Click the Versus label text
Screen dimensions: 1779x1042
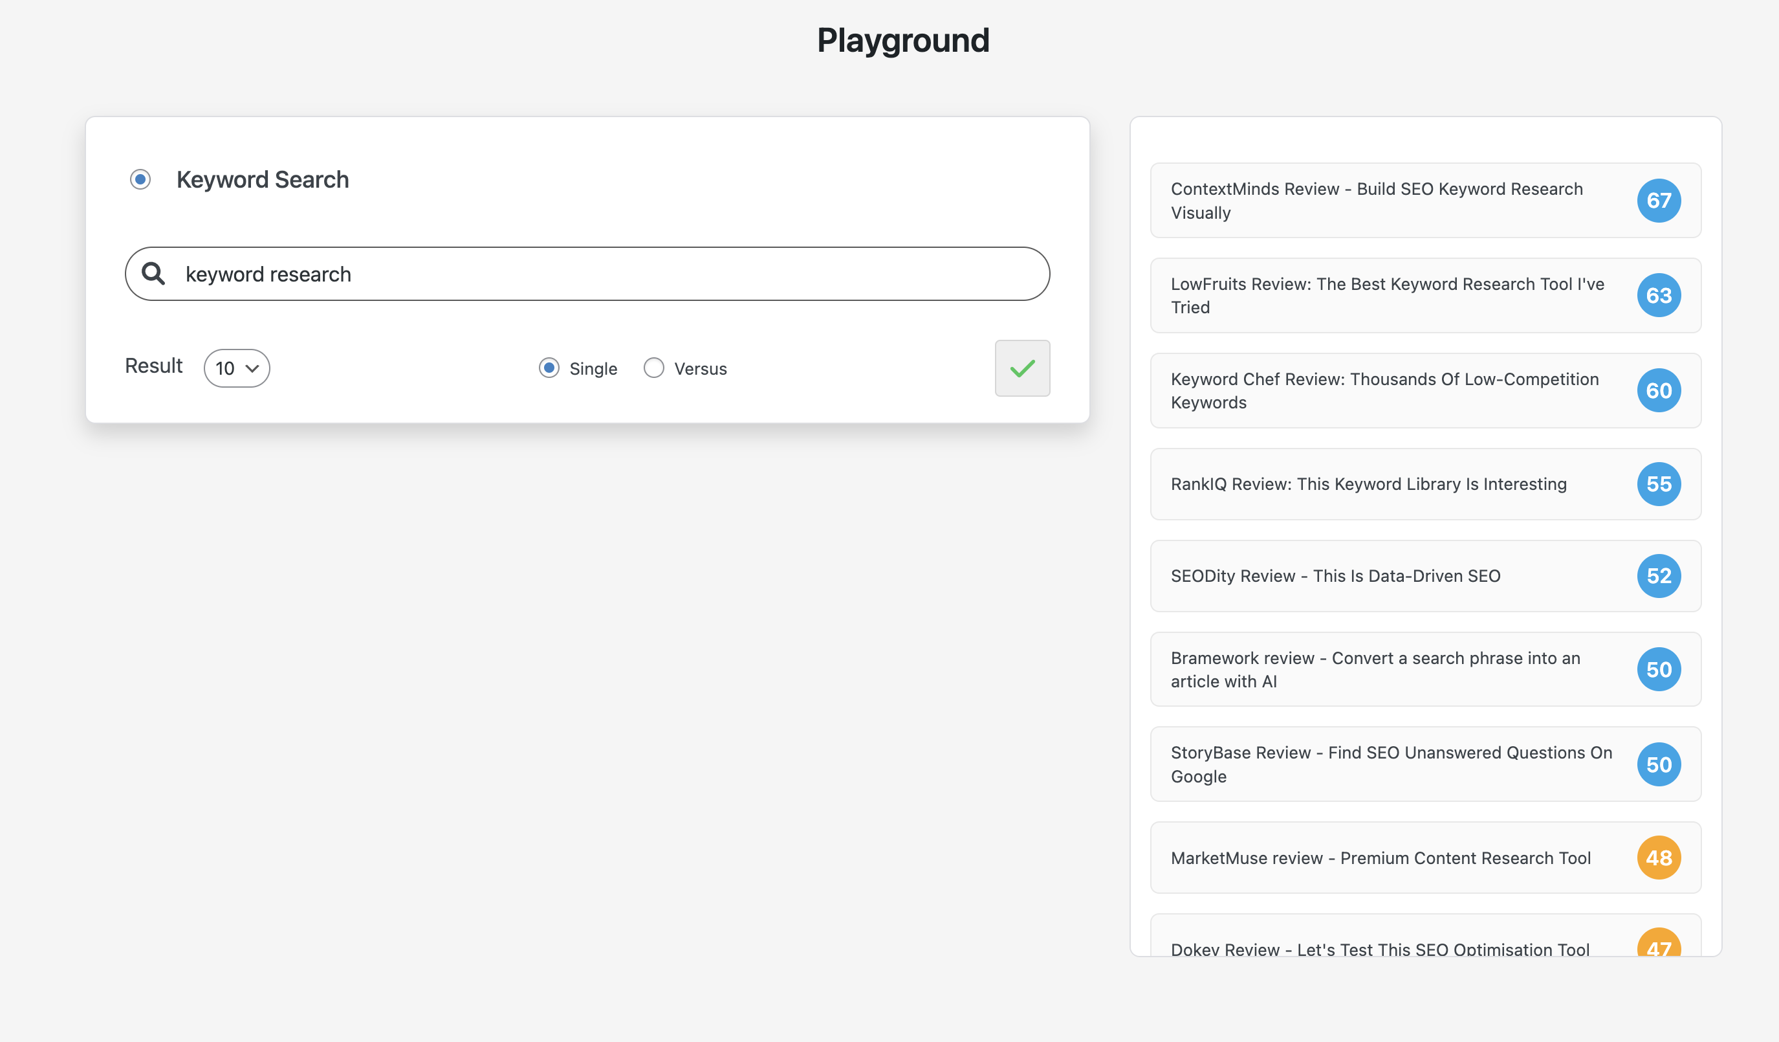coord(701,369)
